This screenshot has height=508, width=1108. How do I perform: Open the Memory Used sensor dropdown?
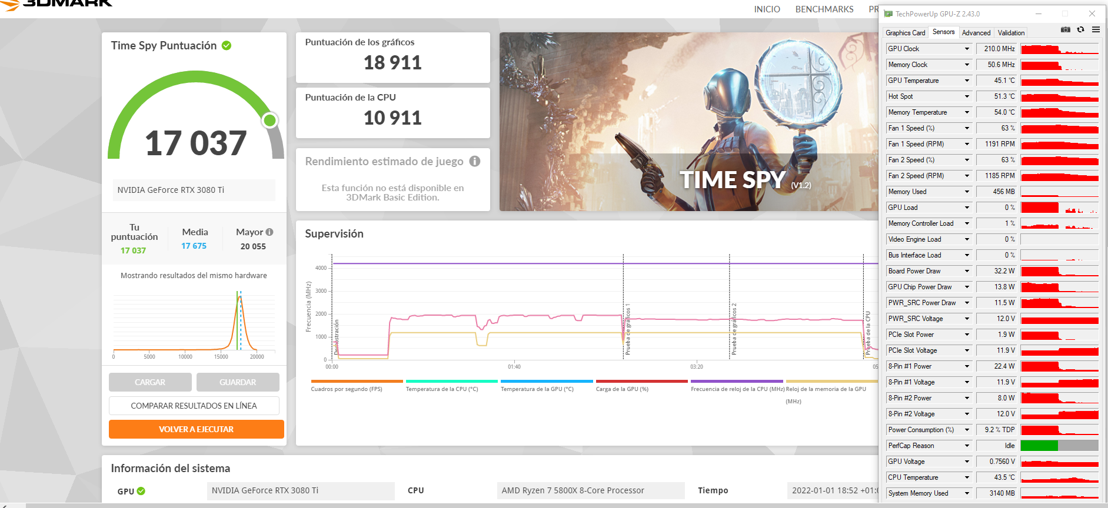click(x=967, y=192)
